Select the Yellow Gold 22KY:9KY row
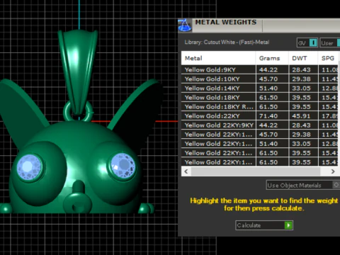The height and width of the screenshot is (255, 340). coord(260,125)
